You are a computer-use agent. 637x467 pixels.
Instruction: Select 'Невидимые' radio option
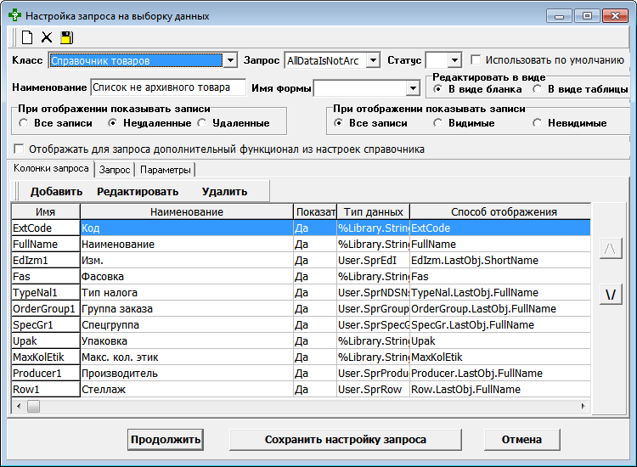pos(538,123)
